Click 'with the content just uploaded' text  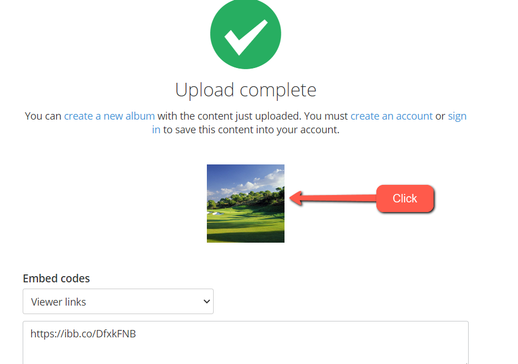230,116
